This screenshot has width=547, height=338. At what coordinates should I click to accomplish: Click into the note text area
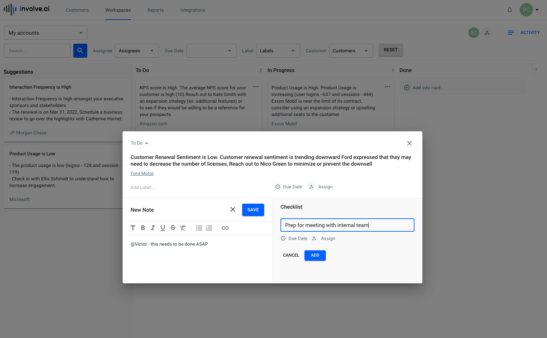197,258
